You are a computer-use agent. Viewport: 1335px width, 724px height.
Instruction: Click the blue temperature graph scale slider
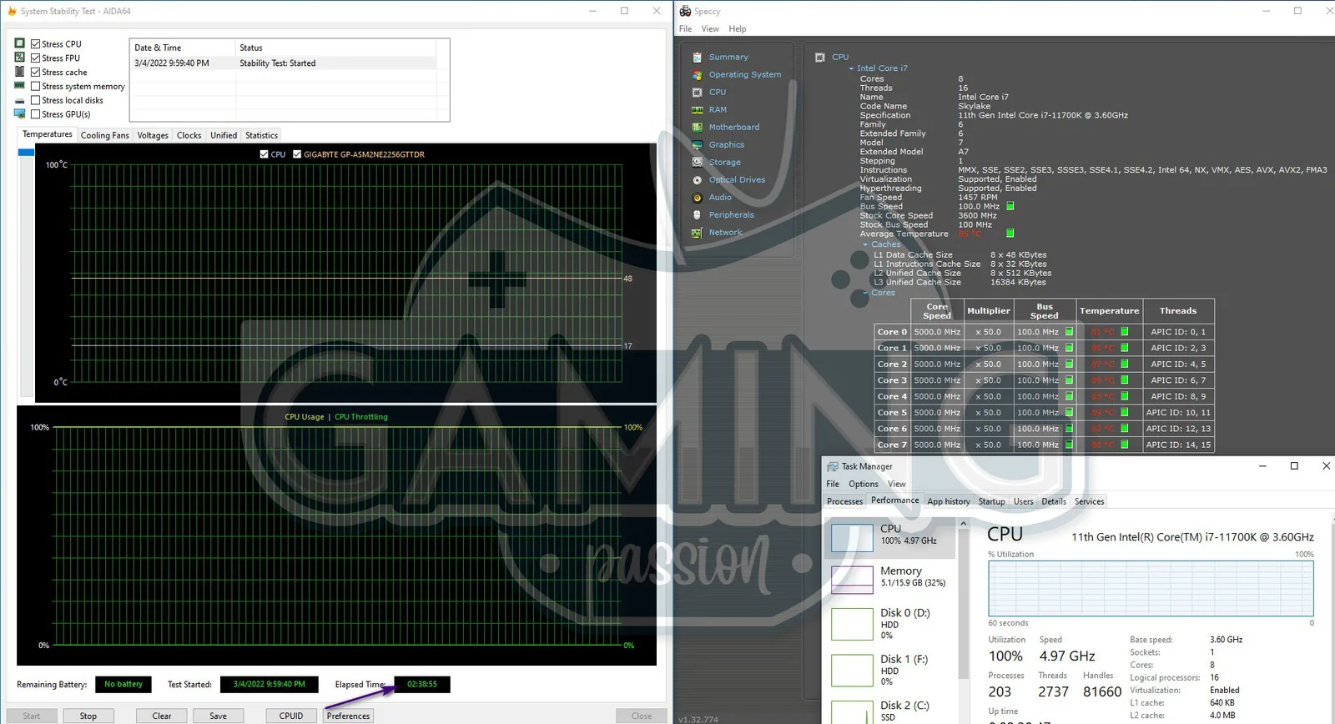26,153
